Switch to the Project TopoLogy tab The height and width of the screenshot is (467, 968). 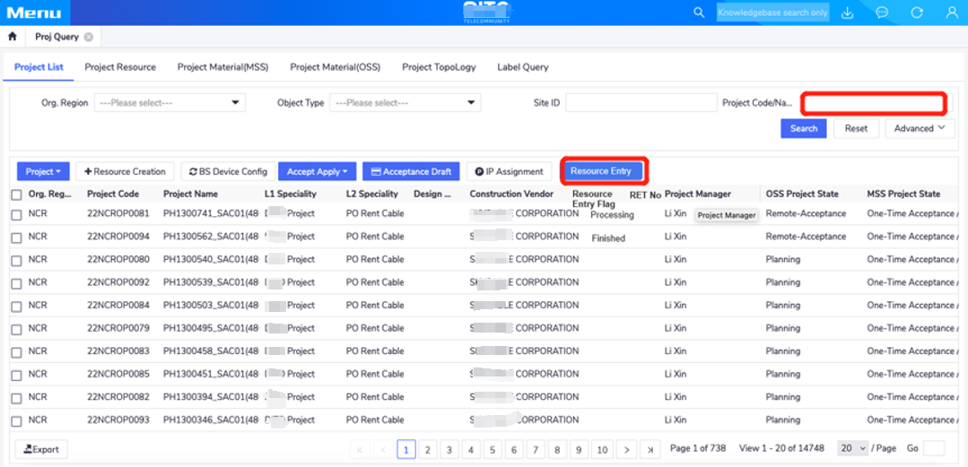(439, 67)
